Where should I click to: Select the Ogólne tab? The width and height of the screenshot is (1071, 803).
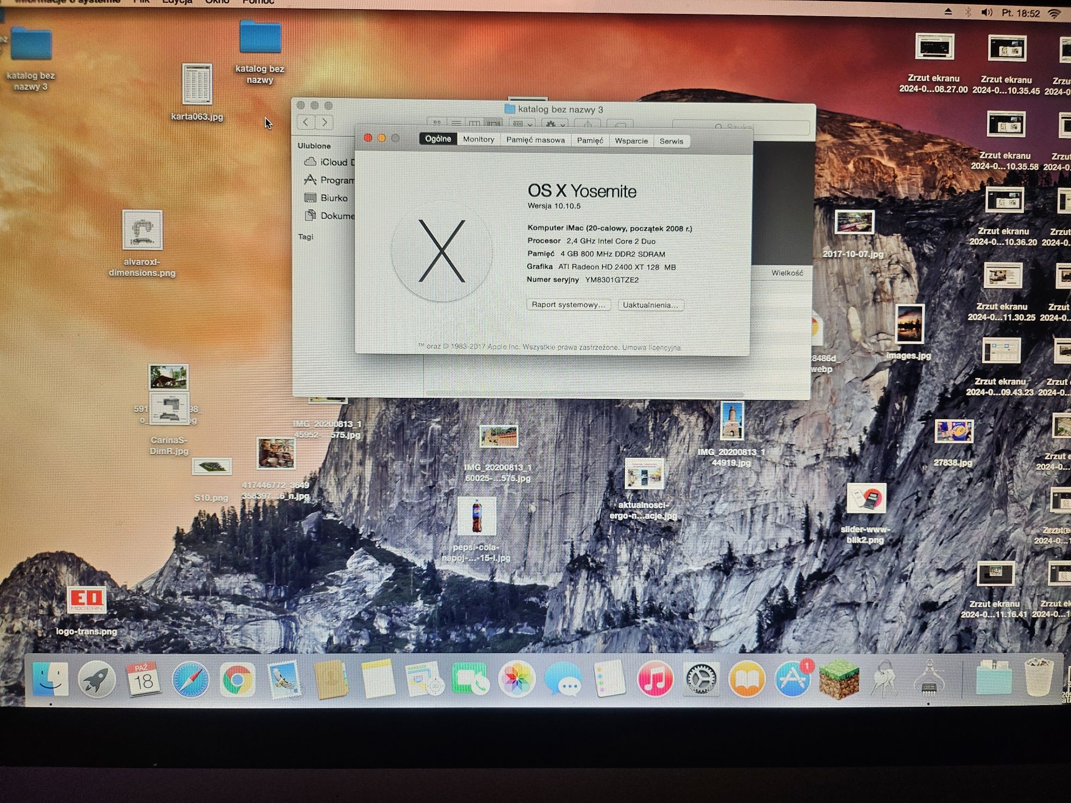coord(438,139)
